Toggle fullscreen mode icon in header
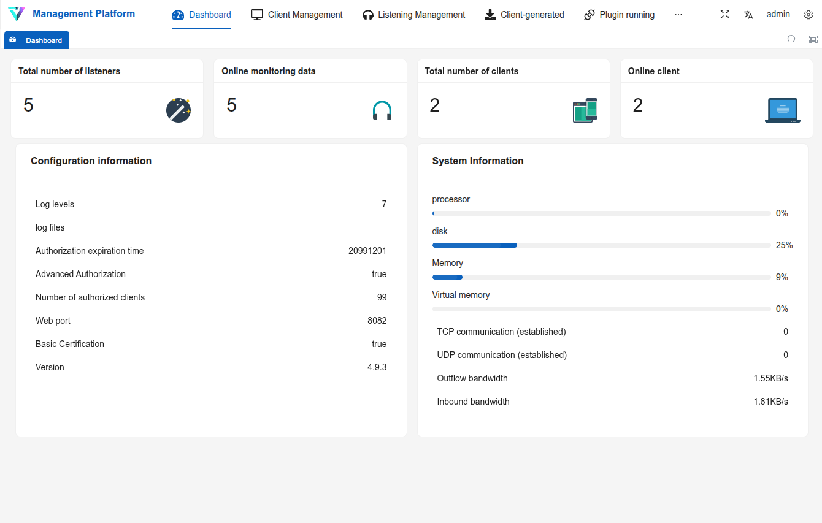822x523 pixels. pyautogui.click(x=724, y=15)
